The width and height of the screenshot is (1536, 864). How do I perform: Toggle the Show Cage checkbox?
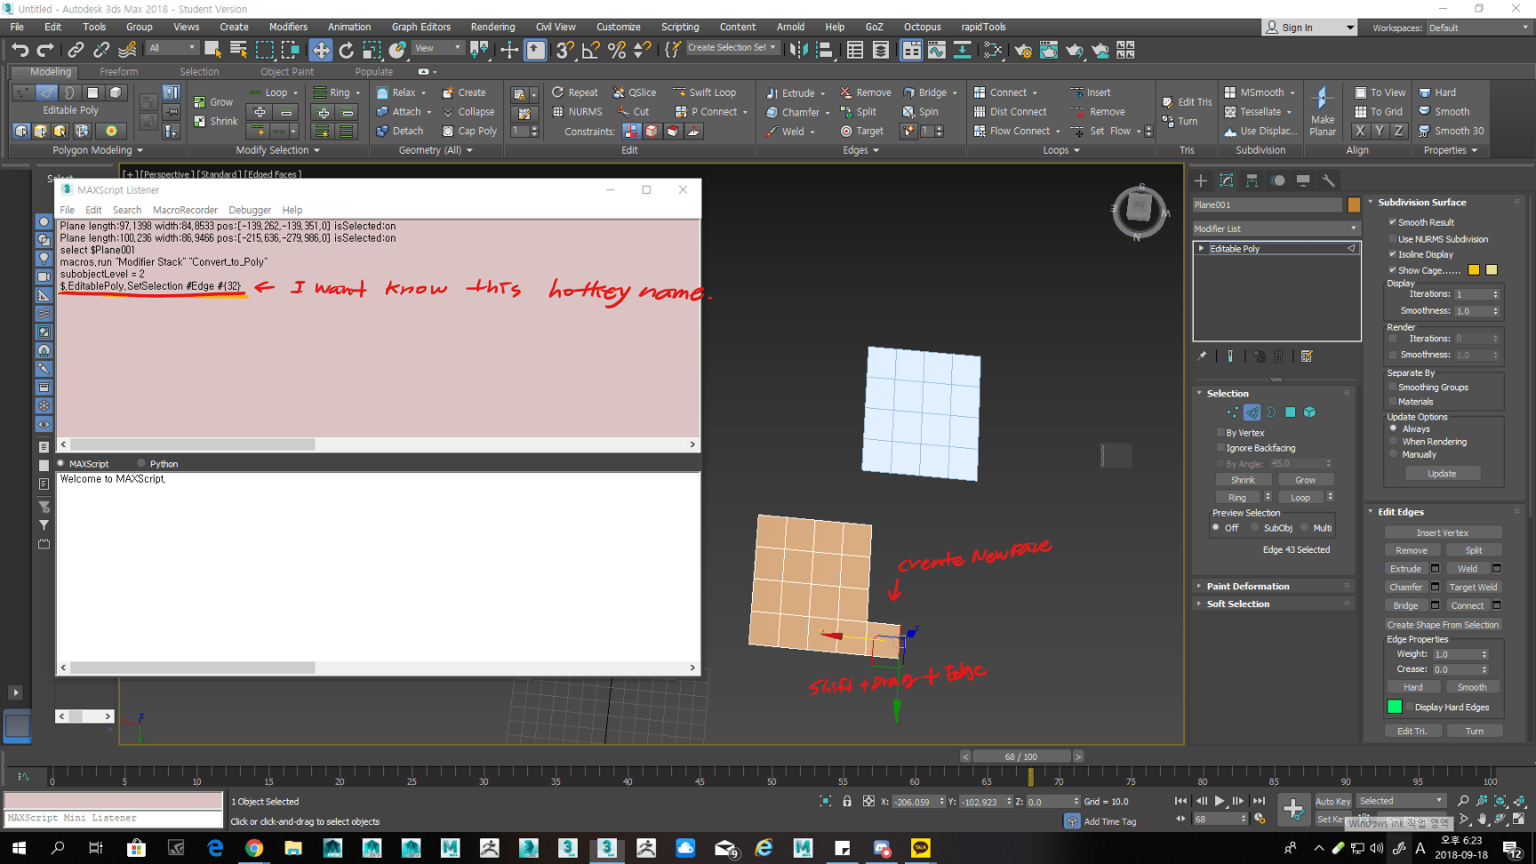pyautogui.click(x=1393, y=270)
